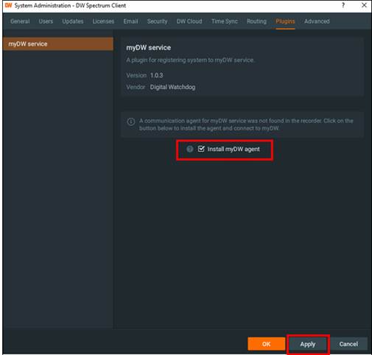Open the Security tab
This screenshot has width=372, height=355.
[157, 21]
